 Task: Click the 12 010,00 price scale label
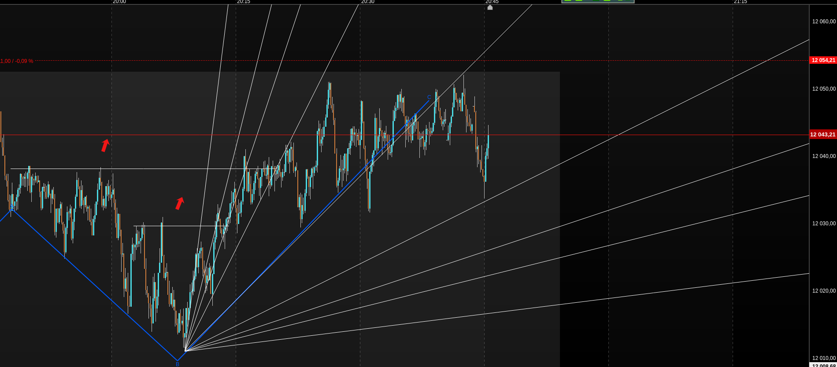pos(824,358)
